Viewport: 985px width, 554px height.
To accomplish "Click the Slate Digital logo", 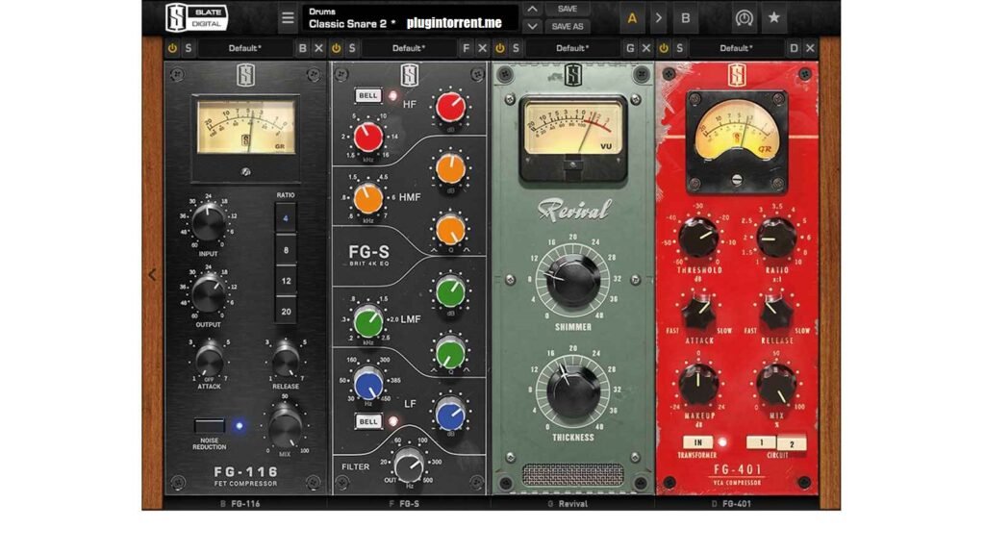I will click(x=196, y=17).
